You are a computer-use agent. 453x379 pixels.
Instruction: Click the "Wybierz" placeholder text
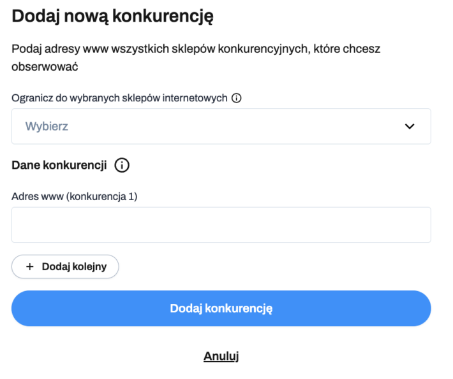tap(47, 126)
